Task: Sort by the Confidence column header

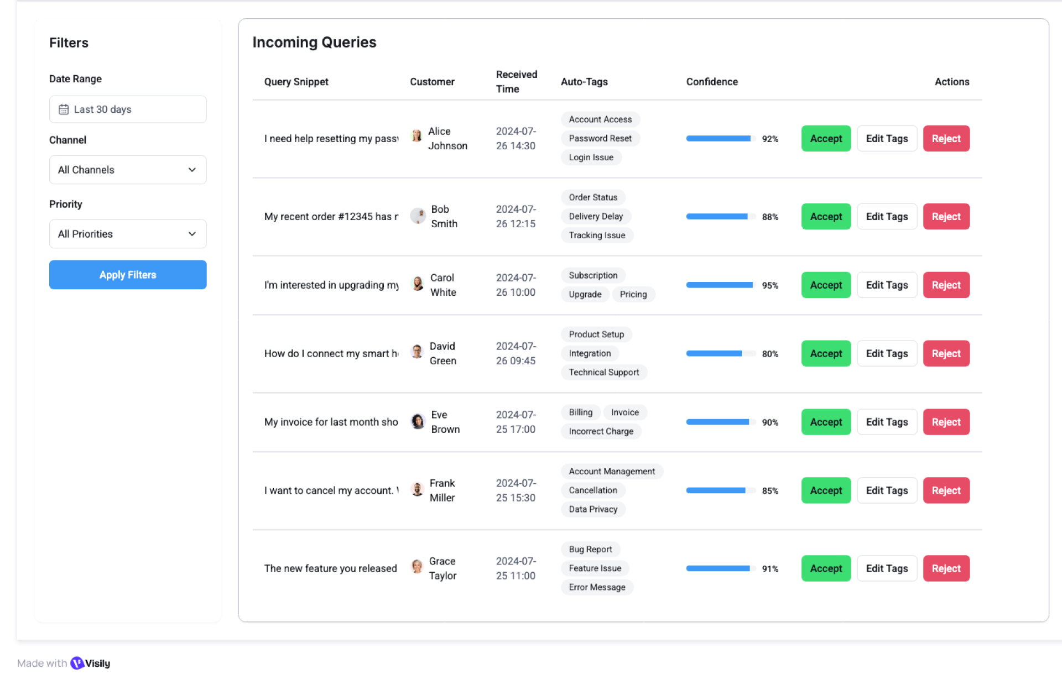Action: click(712, 82)
